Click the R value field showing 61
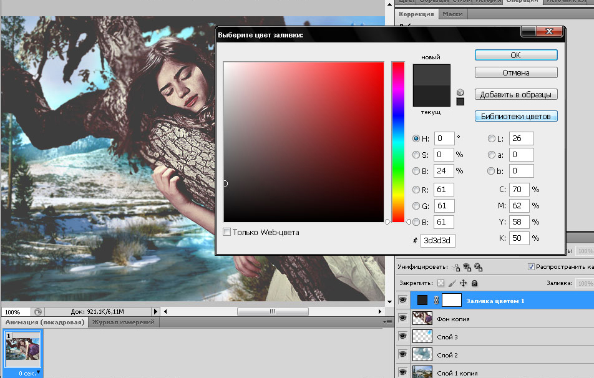The height and width of the screenshot is (378, 594). click(x=444, y=190)
